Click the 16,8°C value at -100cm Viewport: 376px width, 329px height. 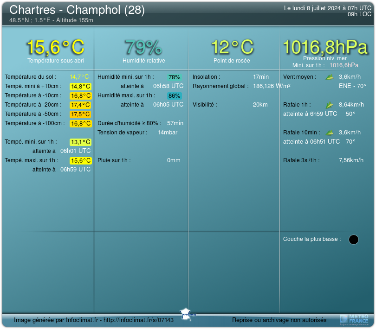point(81,124)
